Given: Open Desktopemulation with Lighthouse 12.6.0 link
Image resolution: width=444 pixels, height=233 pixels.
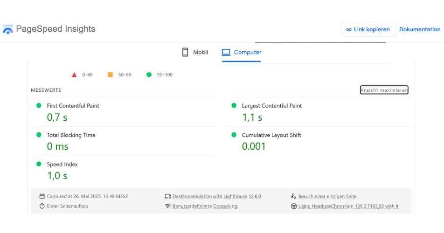Looking at the screenshot, I should click(216, 196).
